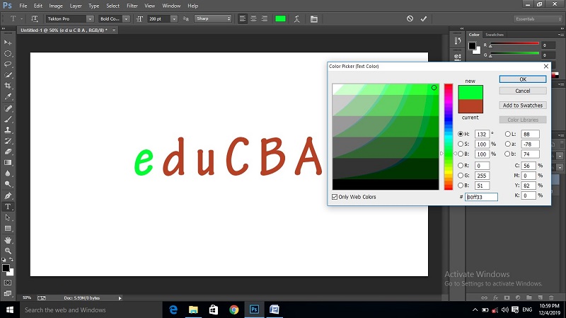Viewport: 566px width, 318px height.
Task: Open the Type tool preset picker arrow
Action: point(22,19)
